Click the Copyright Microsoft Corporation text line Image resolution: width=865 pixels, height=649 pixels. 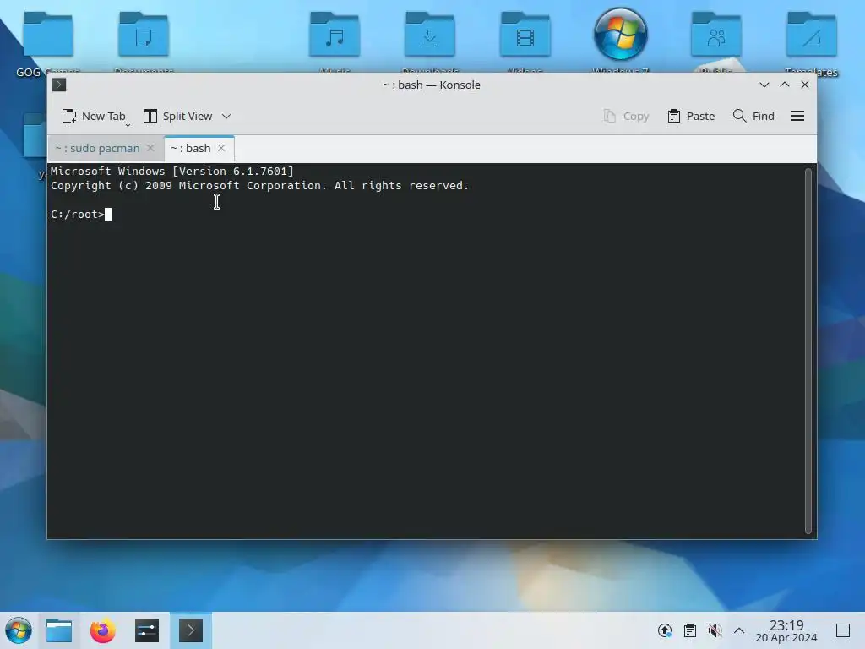(260, 185)
